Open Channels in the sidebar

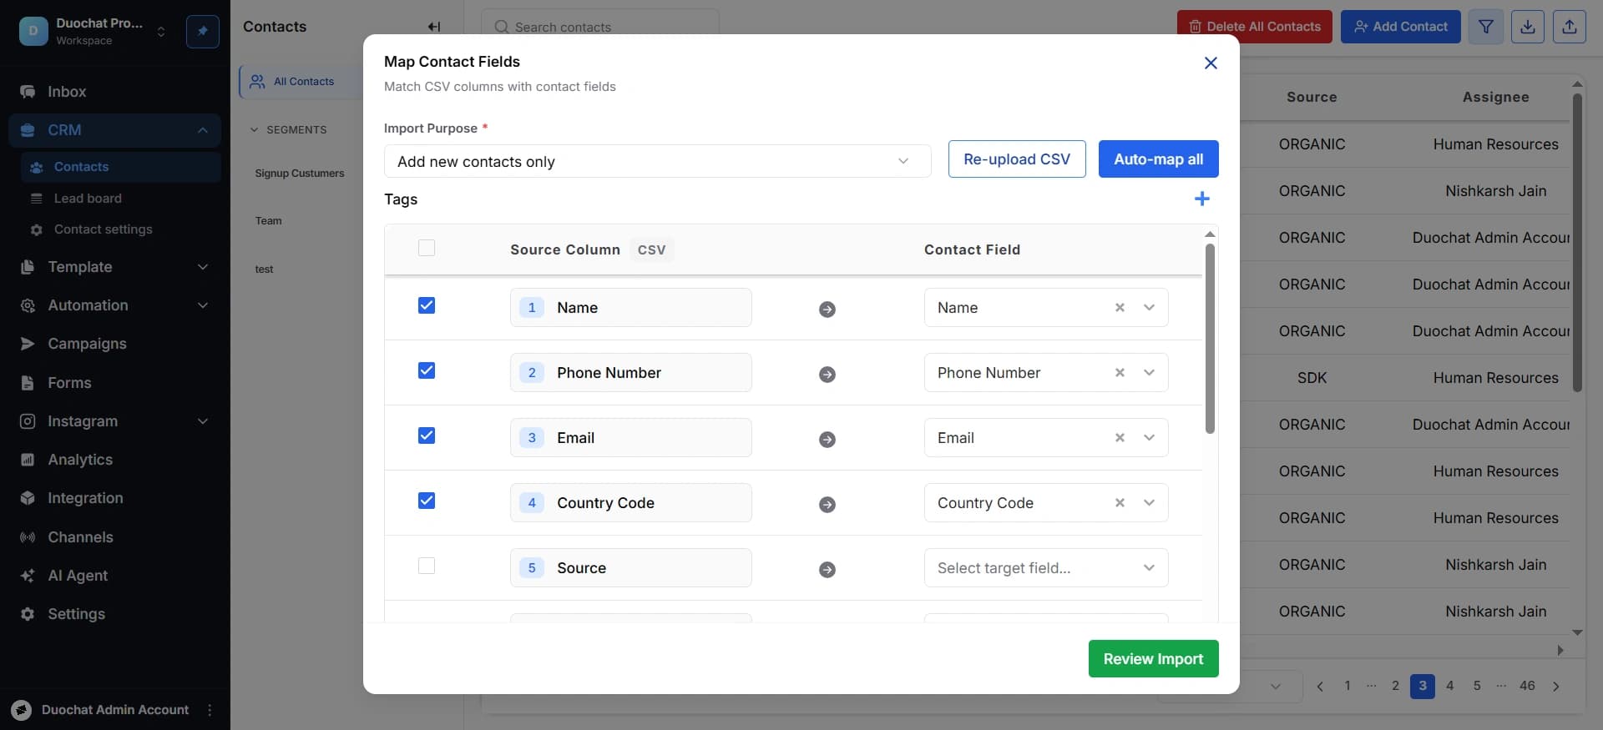tap(115, 537)
